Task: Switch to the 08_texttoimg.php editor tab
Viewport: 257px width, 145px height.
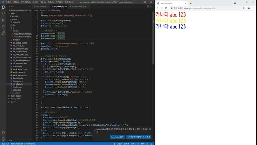Action: coord(79,6)
